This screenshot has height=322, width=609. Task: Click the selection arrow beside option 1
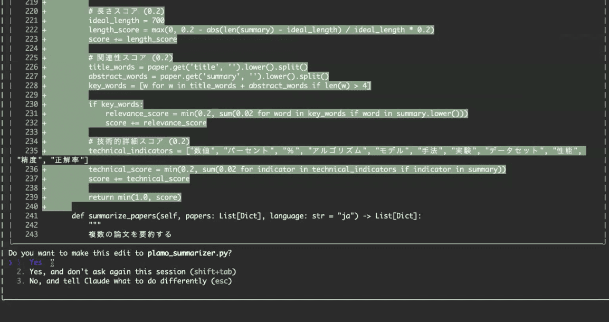point(11,262)
